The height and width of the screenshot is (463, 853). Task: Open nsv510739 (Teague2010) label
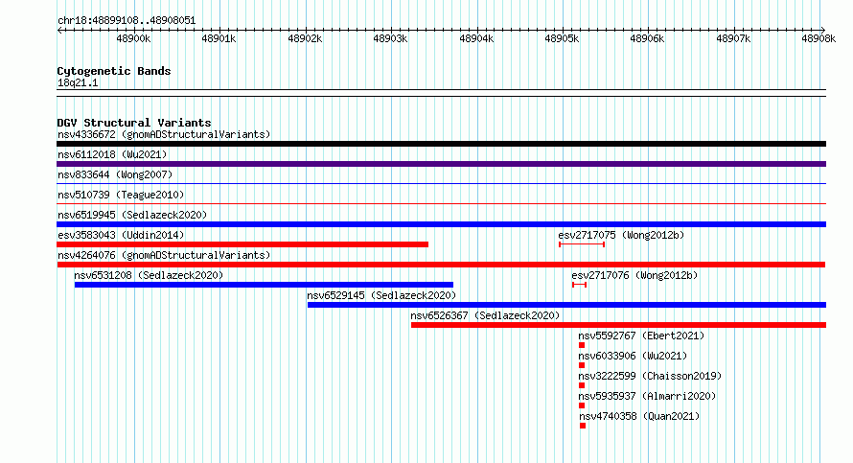(121, 195)
